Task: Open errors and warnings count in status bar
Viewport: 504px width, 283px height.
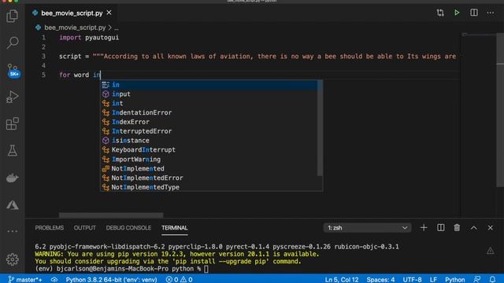Action: point(179,280)
